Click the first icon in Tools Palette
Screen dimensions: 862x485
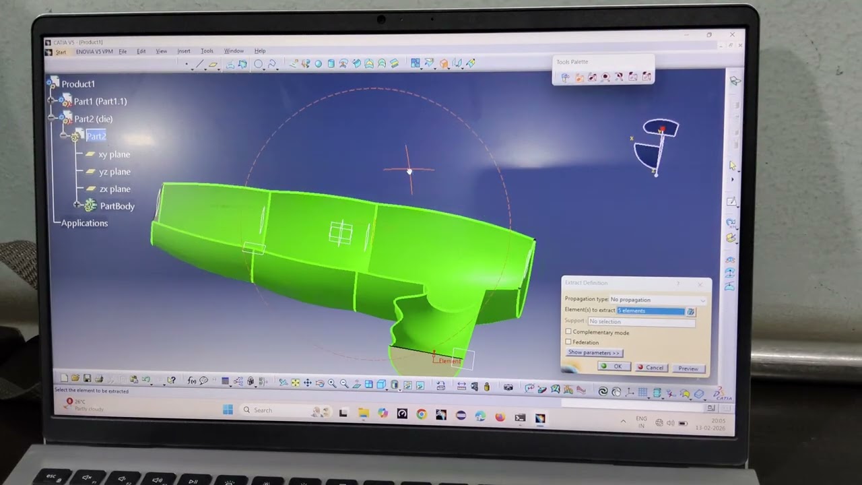pyautogui.click(x=565, y=77)
